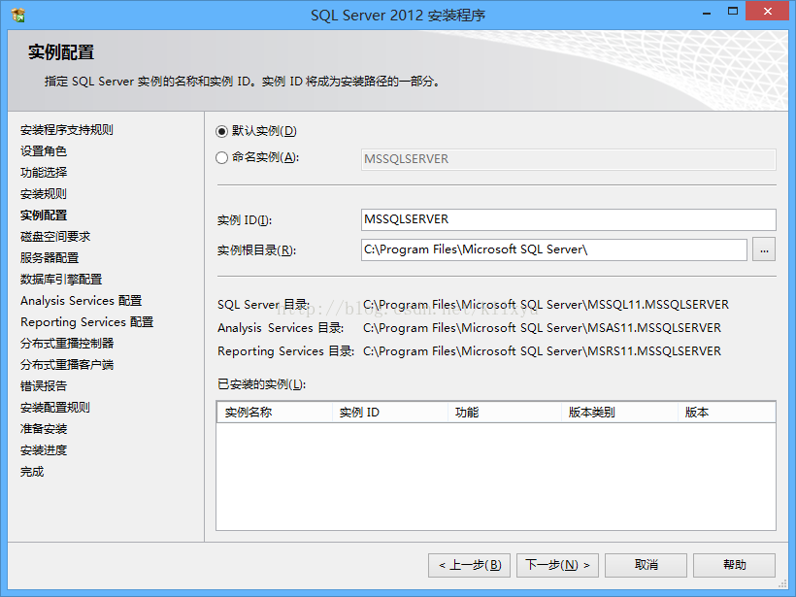796x597 pixels.
Task: Select the 数据库引擎配置 step
Action: tap(61, 280)
